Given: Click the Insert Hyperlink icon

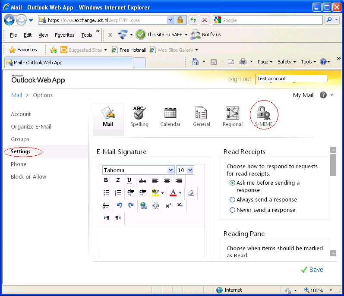Looking at the screenshot, I should click(x=144, y=205).
